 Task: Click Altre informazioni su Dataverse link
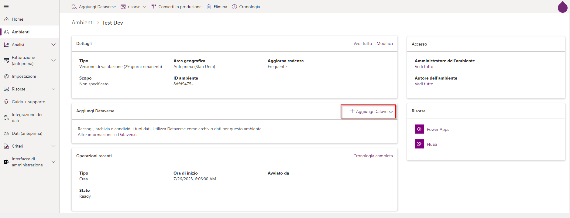point(107,135)
